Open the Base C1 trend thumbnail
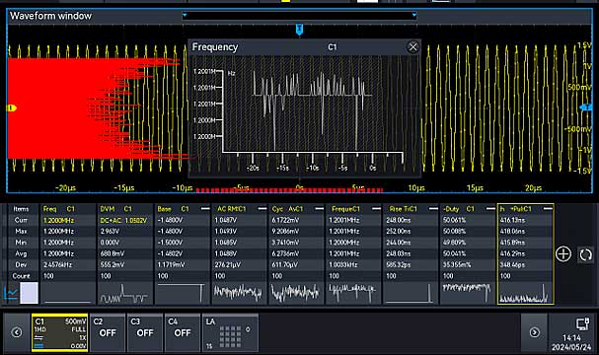Viewport: 599px width, 355px height. (182, 293)
